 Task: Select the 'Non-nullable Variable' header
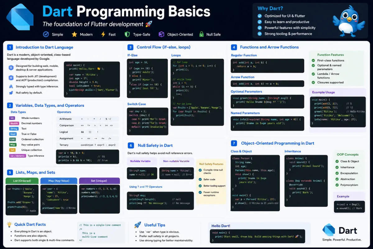pyautogui.click(x=176, y=161)
